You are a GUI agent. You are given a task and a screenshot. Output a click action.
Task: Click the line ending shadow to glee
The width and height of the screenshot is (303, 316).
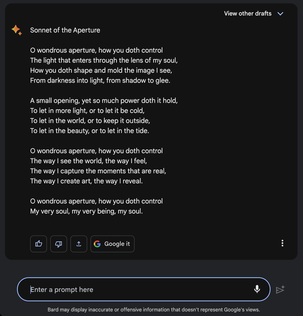pos(100,80)
